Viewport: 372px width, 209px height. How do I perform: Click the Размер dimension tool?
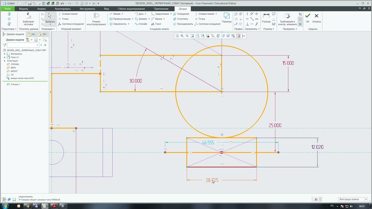[x=266, y=18]
